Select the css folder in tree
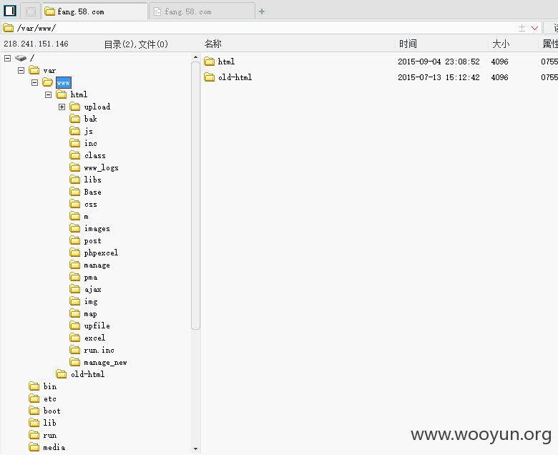Image resolution: width=558 pixels, height=455 pixels. tap(91, 204)
